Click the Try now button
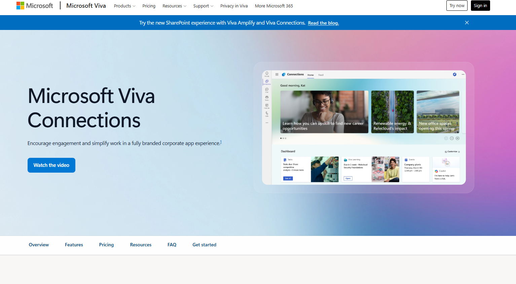 click(x=457, y=5)
